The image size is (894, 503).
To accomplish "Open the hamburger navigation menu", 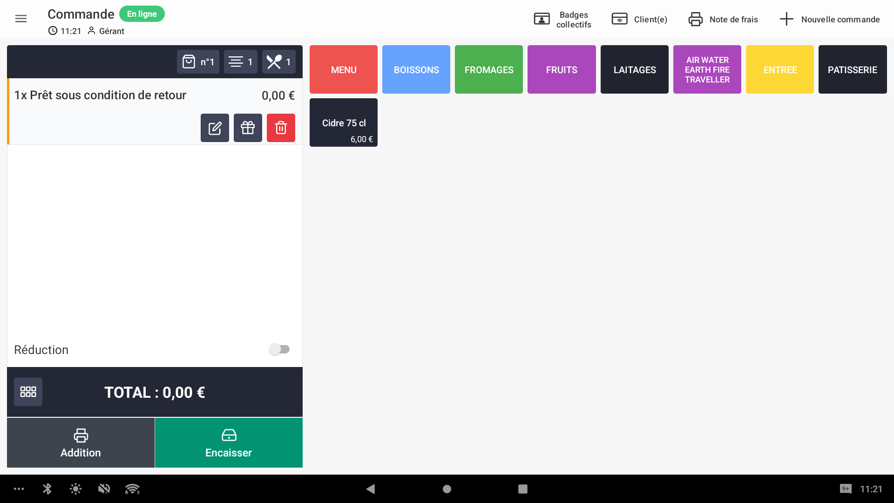I will (21, 19).
